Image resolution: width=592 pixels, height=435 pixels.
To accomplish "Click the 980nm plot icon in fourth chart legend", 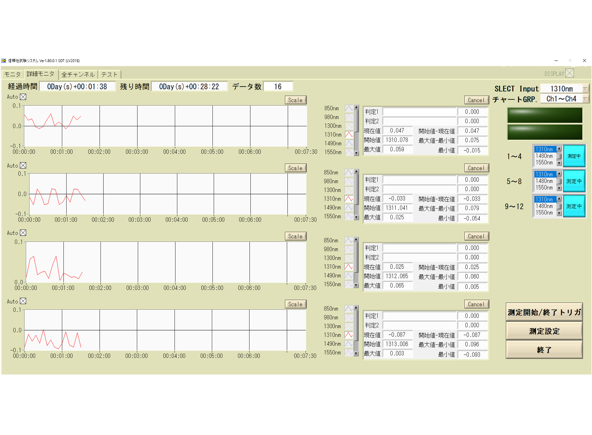I will coord(349,317).
